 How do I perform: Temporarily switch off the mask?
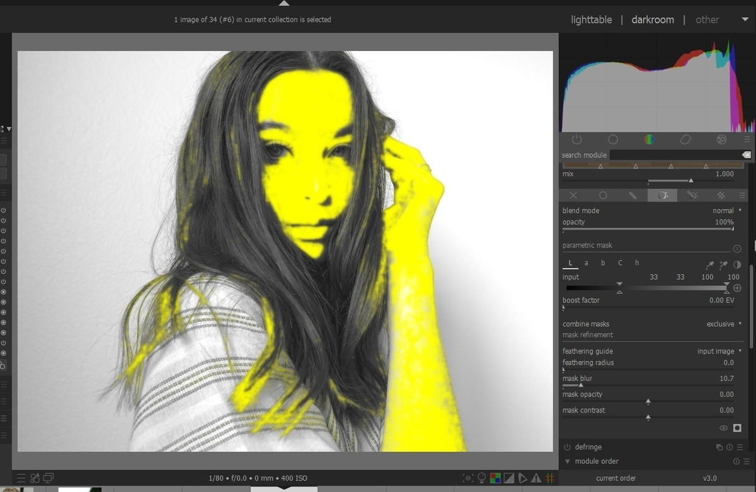point(737,428)
